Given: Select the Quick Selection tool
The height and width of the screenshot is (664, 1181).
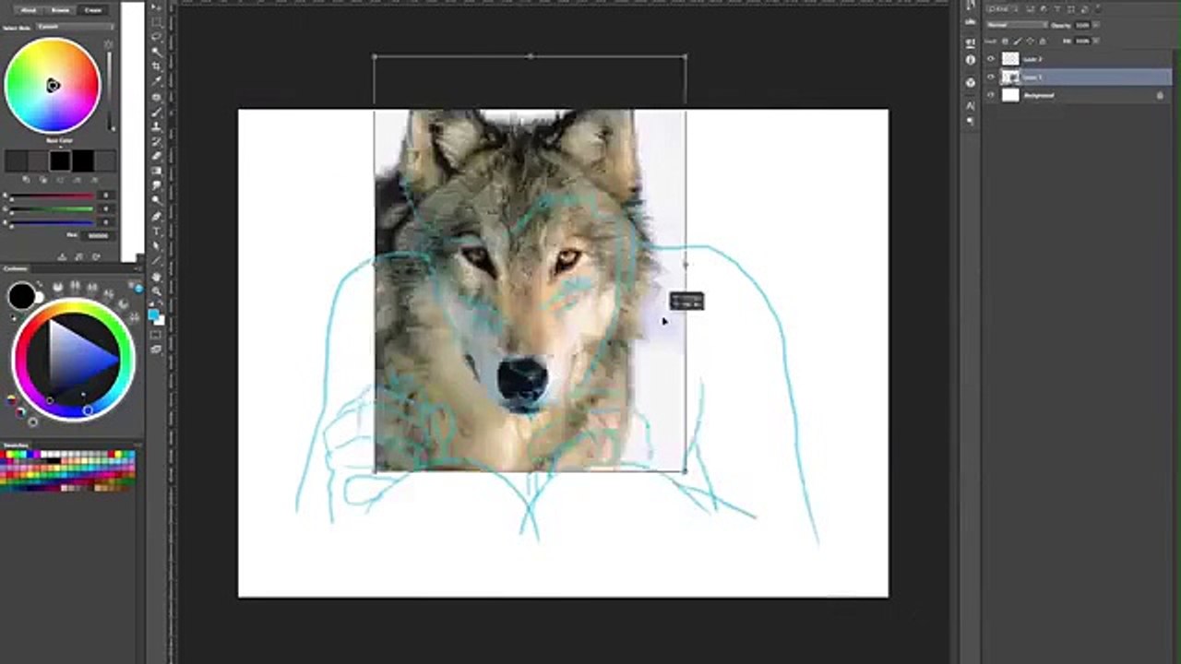Looking at the screenshot, I should (x=157, y=52).
